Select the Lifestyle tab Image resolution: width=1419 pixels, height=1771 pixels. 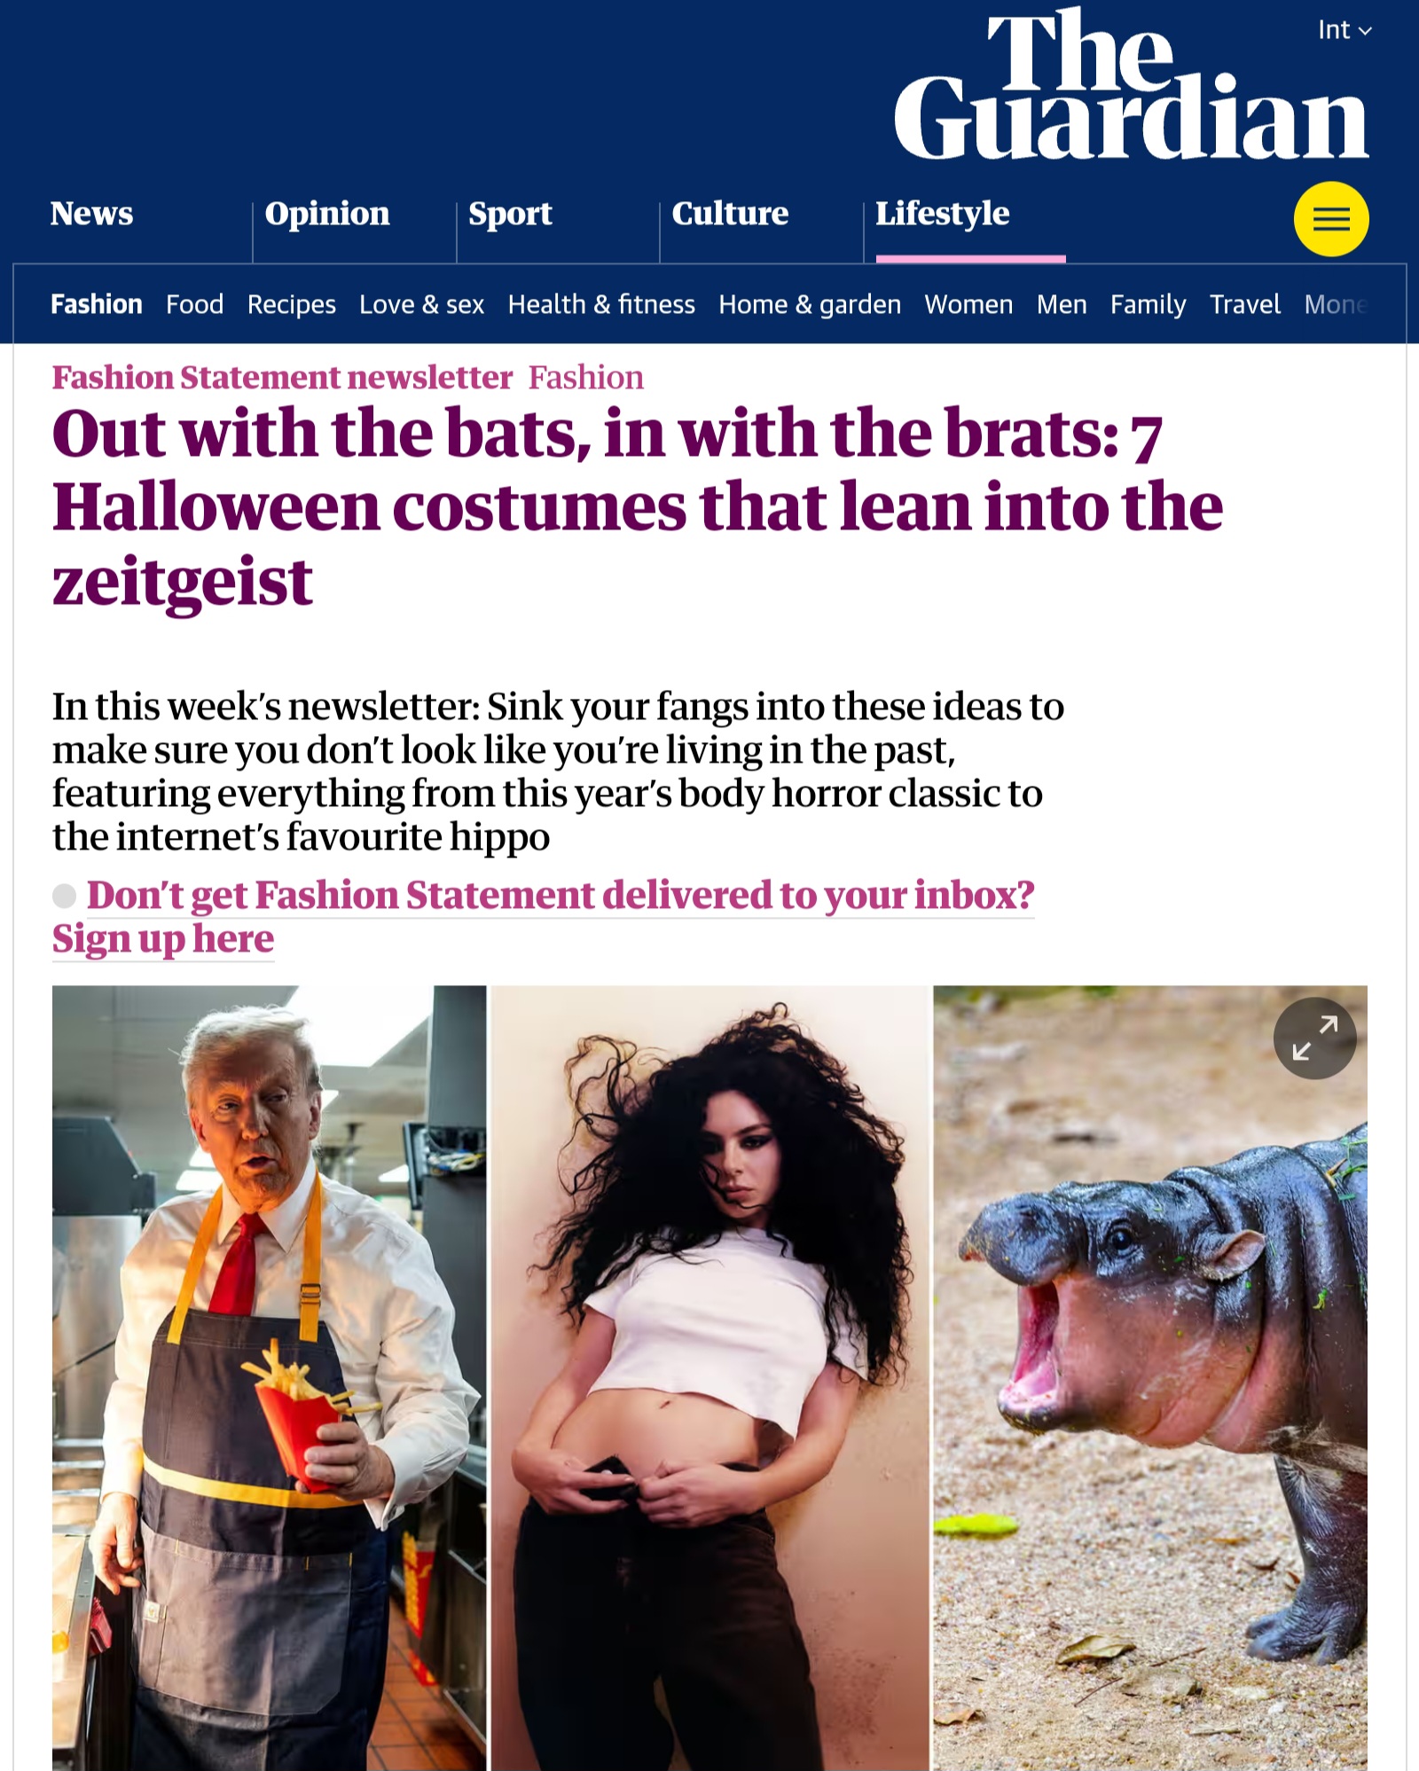coord(943,214)
